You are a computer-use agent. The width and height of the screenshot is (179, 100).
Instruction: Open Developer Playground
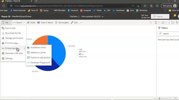point(39,62)
